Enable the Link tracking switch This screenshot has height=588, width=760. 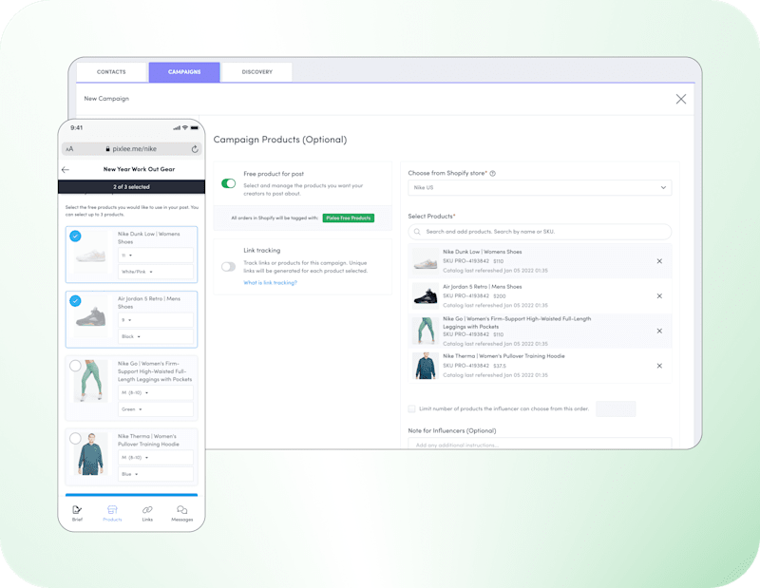228,267
